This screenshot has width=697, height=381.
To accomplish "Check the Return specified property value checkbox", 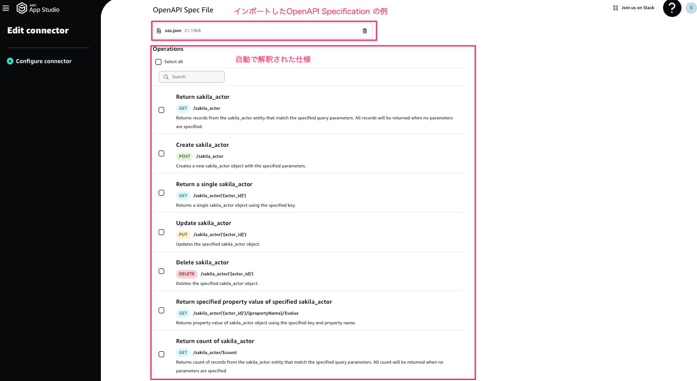I will click(x=161, y=310).
